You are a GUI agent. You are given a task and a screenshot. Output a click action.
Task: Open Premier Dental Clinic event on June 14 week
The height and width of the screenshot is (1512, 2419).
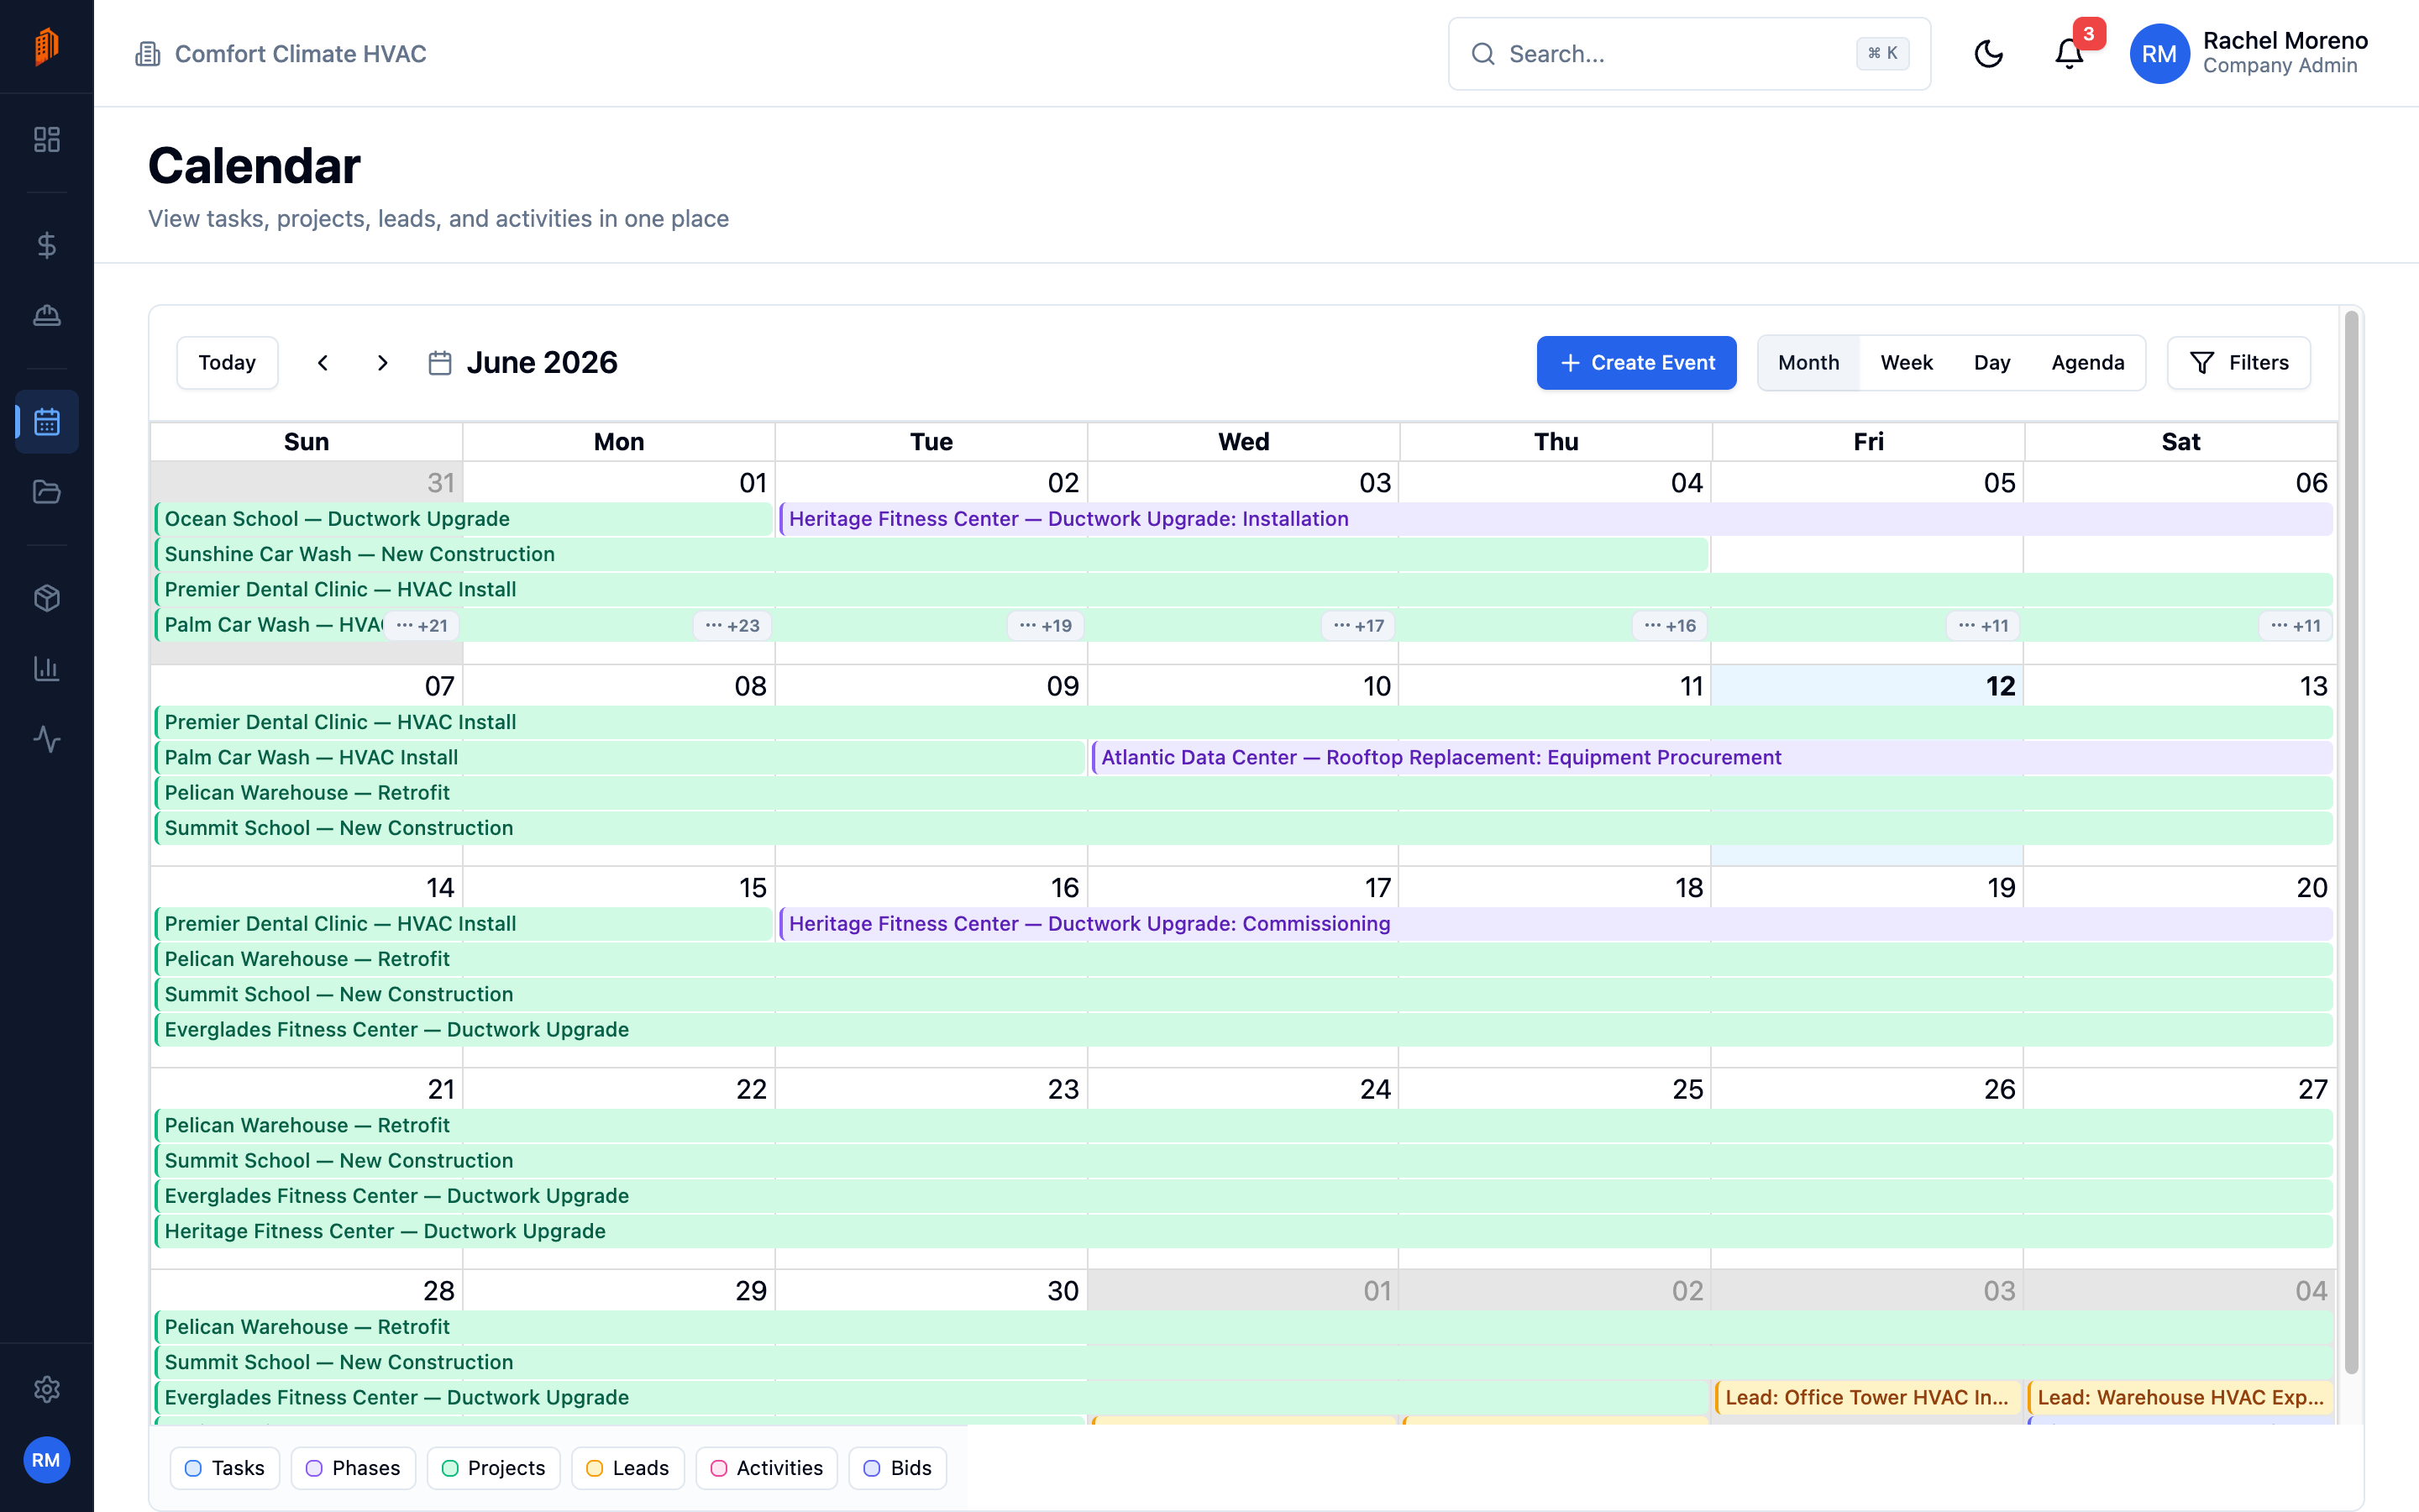(463, 924)
